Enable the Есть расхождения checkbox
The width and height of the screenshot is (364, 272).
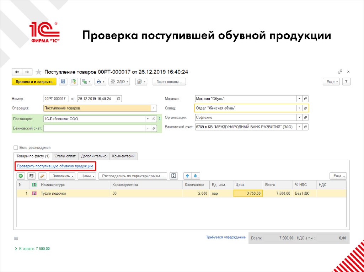click(15, 148)
